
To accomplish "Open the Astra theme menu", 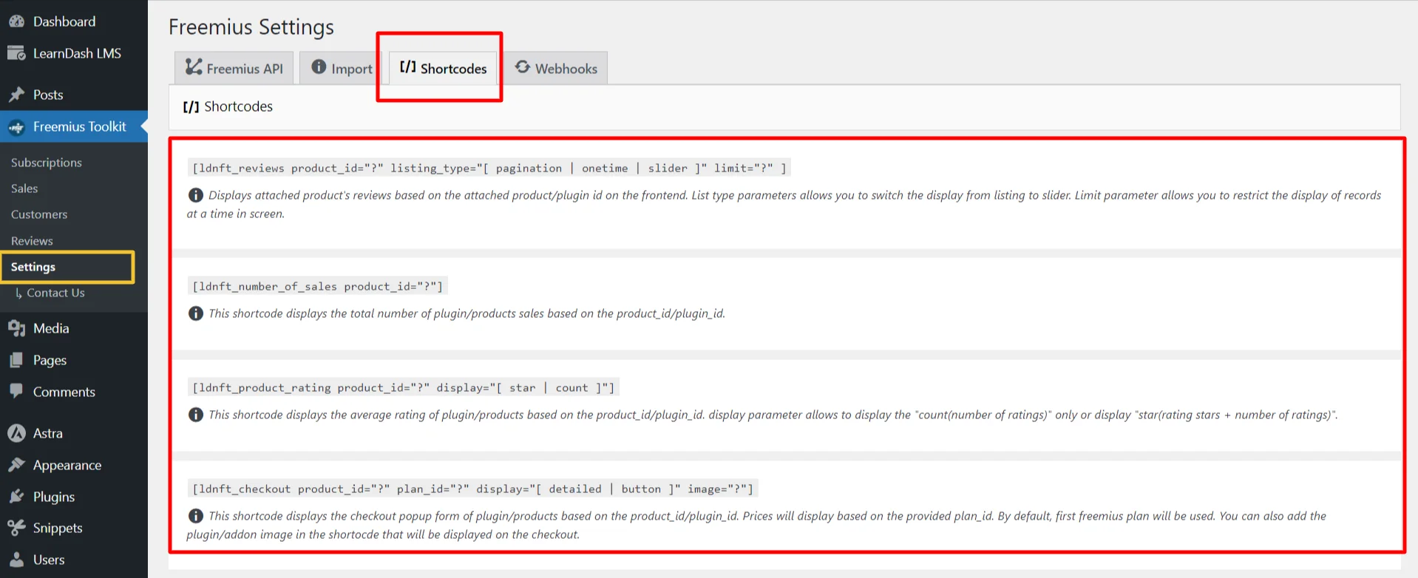I will [x=48, y=433].
